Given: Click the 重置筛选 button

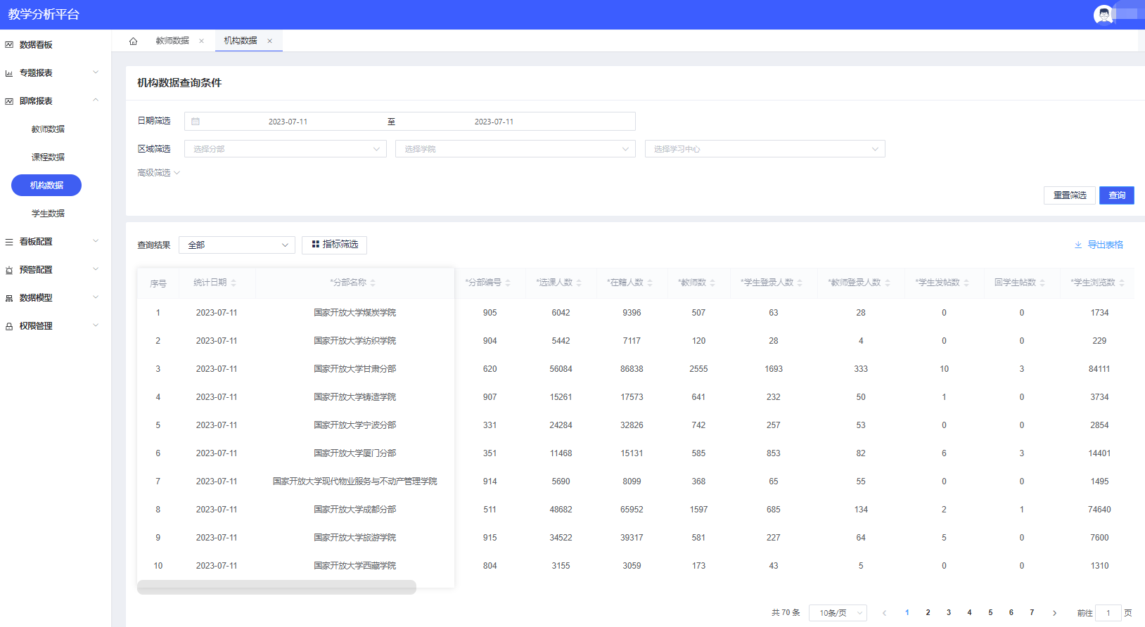Looking at the screenshot, I should [x=1069, y=195].
